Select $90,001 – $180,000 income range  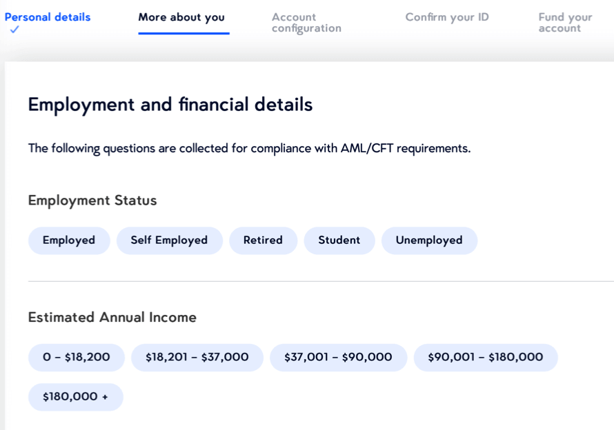[485, 357]
